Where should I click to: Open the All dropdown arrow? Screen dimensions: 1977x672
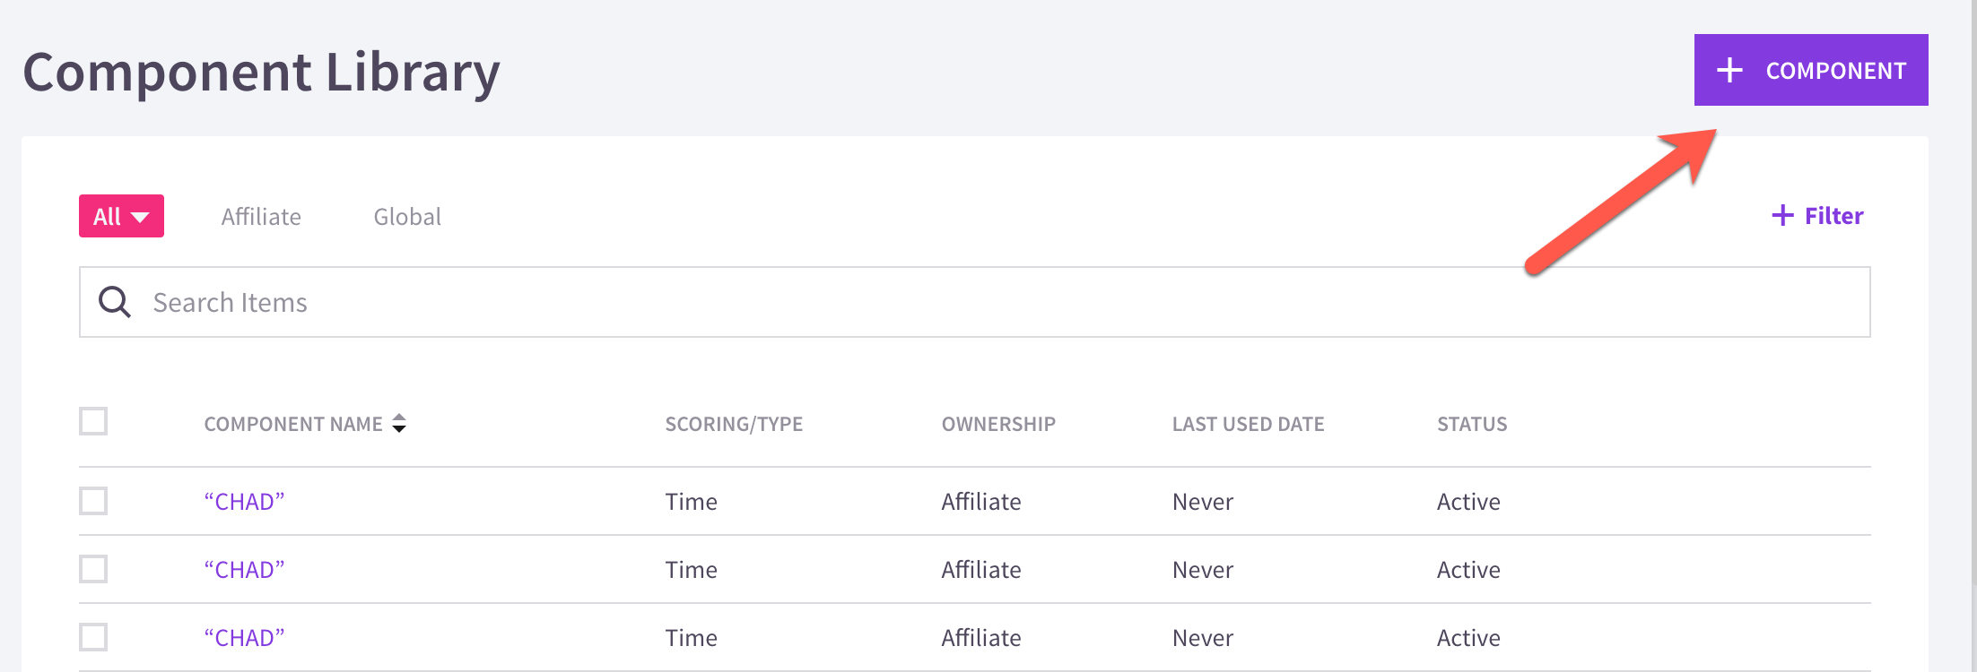click(x=140, y=217)
